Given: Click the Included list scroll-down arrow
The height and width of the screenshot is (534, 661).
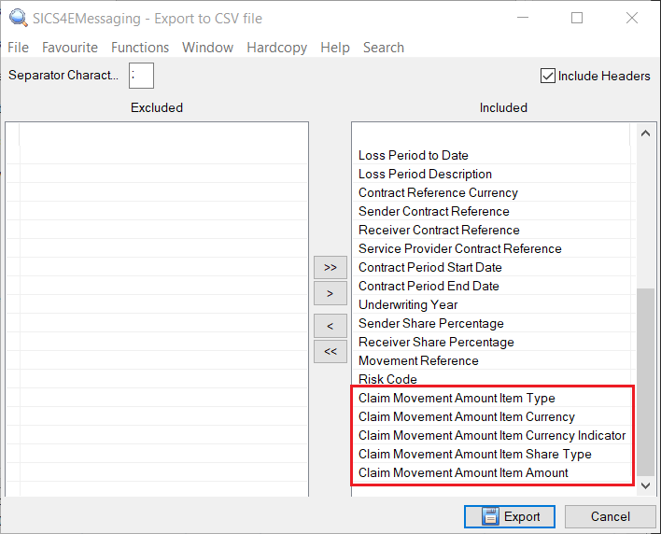Looking at the screenshot, I should [645, 485].
